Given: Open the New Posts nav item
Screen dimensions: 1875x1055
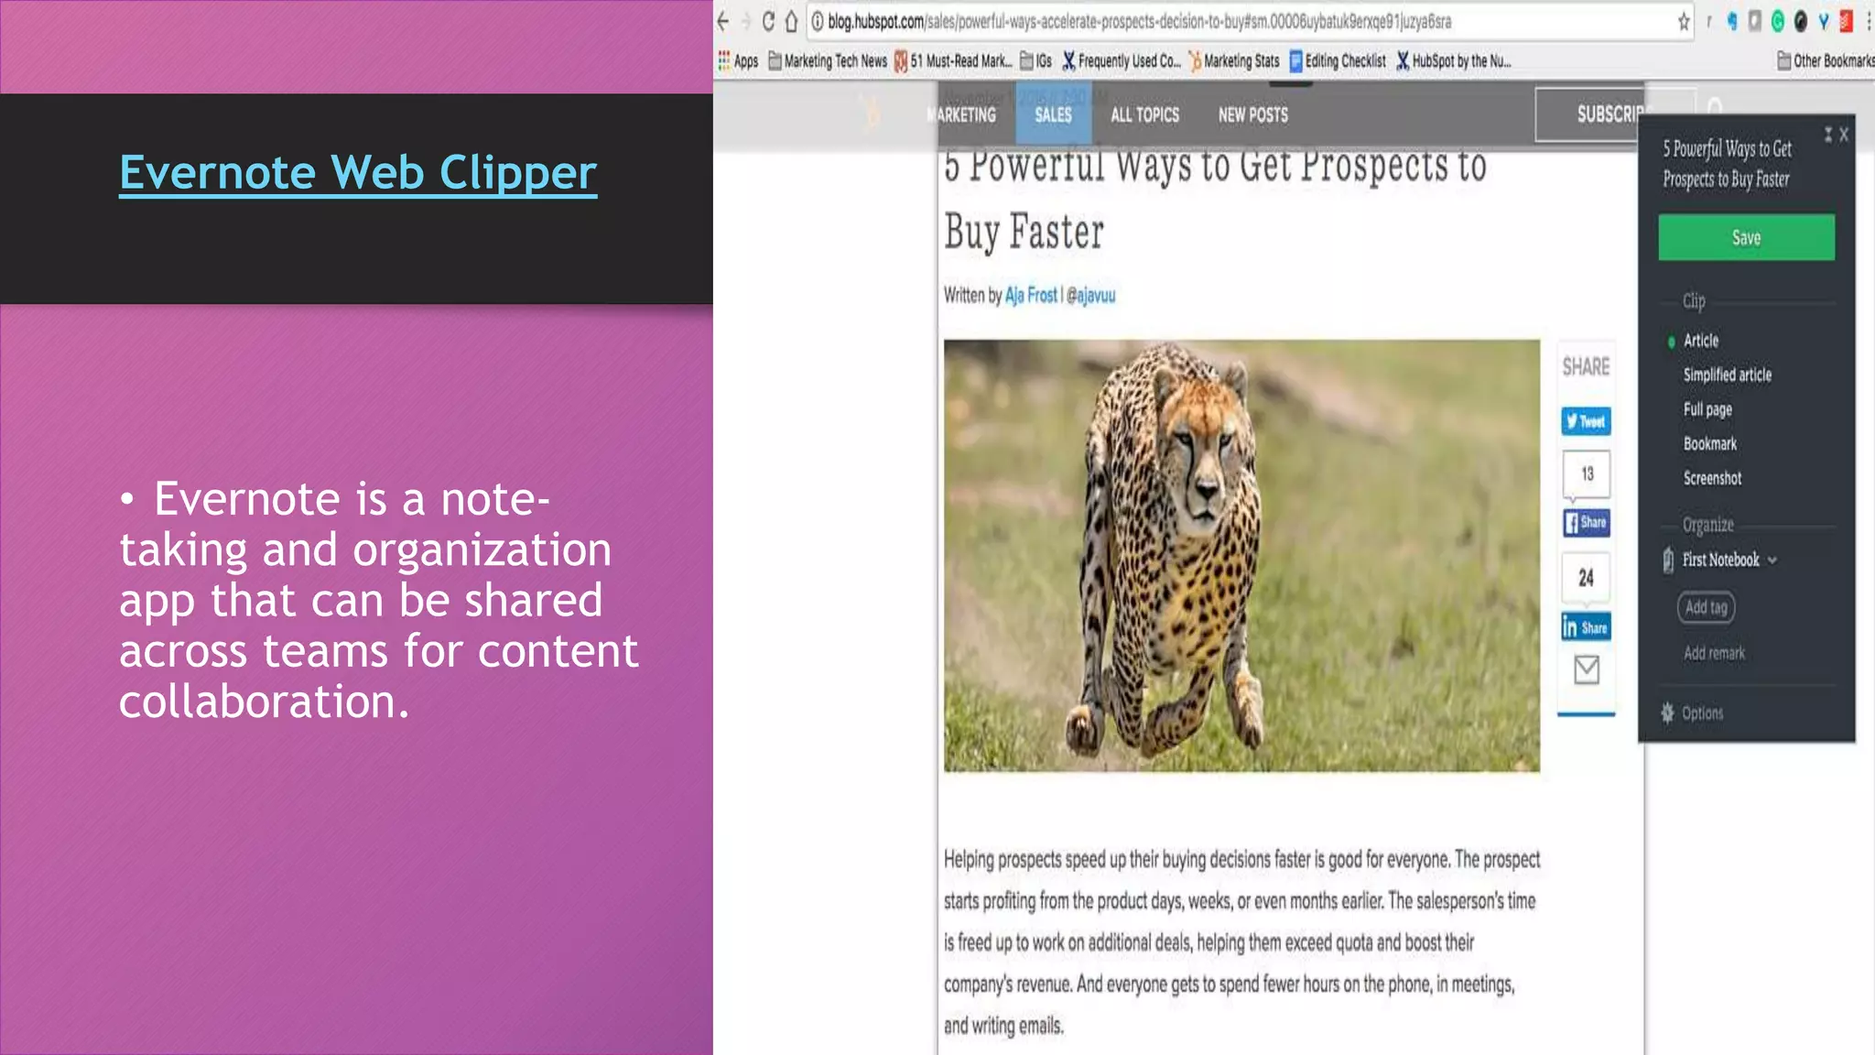Looking at the screenshot, I should click(1252, 114).
